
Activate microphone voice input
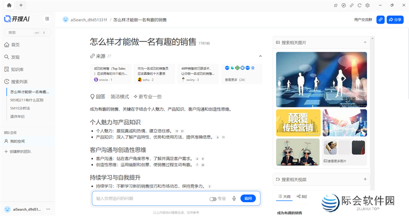pyautogui.click(x=234, y=199)
